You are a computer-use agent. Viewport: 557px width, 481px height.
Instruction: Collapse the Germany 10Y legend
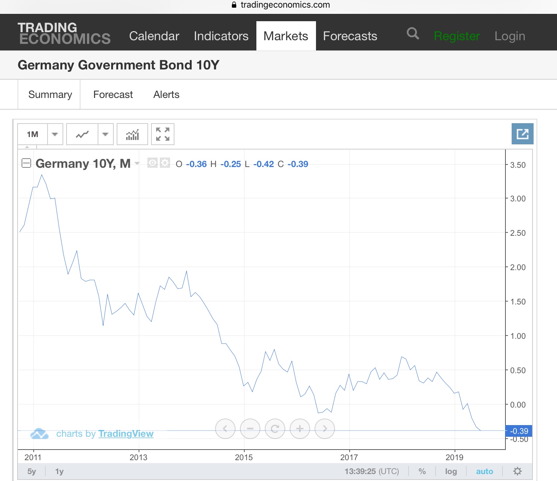(26, 163)
